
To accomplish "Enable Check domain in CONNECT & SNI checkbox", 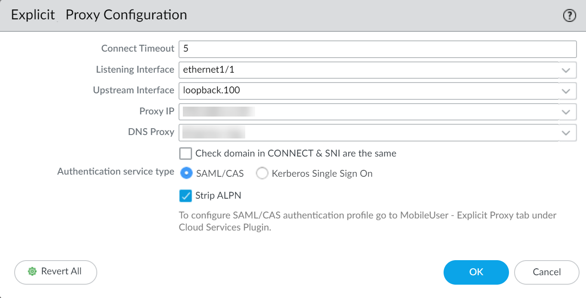I will 185,154.
